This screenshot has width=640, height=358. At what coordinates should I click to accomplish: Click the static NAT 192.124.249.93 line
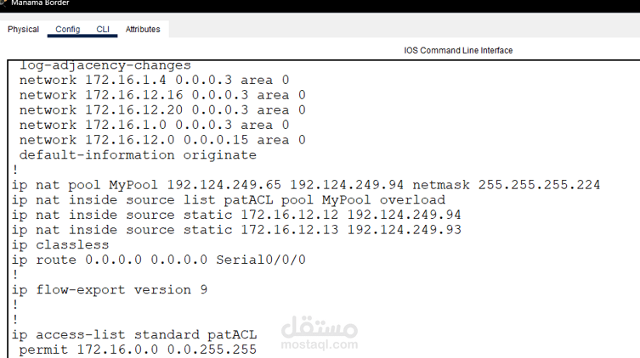[x=236, y=230]
